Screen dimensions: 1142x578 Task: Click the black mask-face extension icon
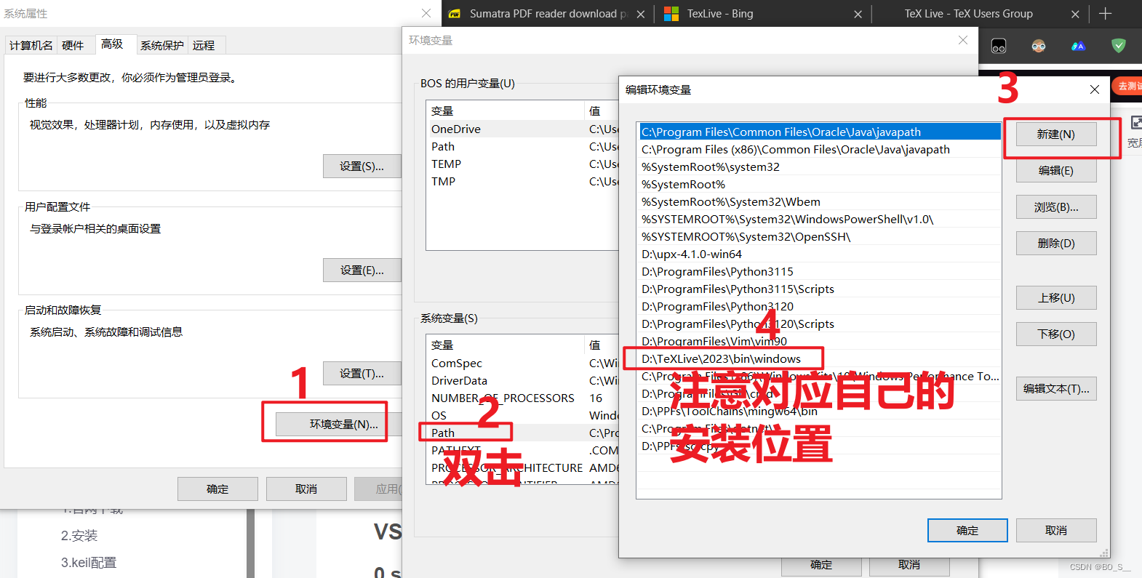coord(999,47)
